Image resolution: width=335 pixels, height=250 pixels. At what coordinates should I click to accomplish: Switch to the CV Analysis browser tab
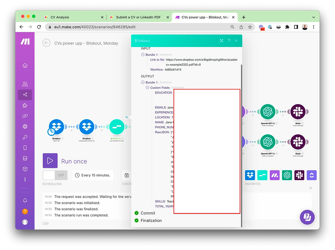73,17
